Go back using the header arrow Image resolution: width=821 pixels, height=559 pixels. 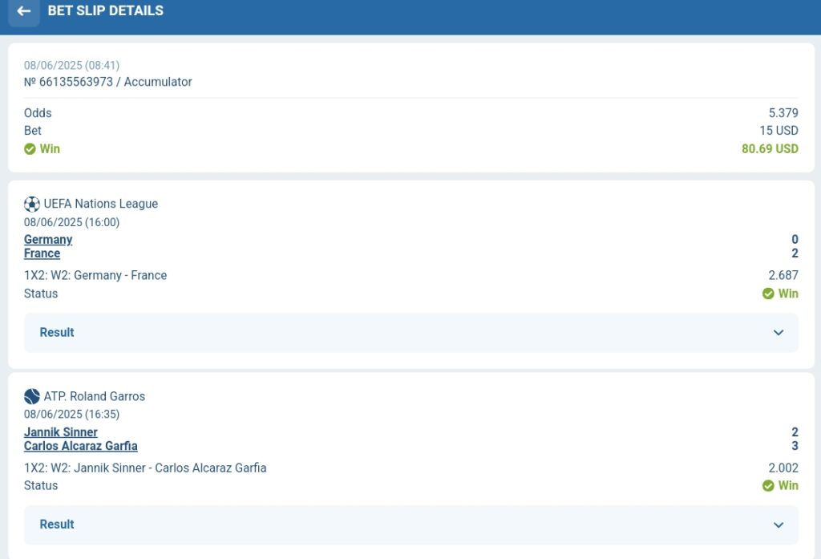[x=23, y=11]
